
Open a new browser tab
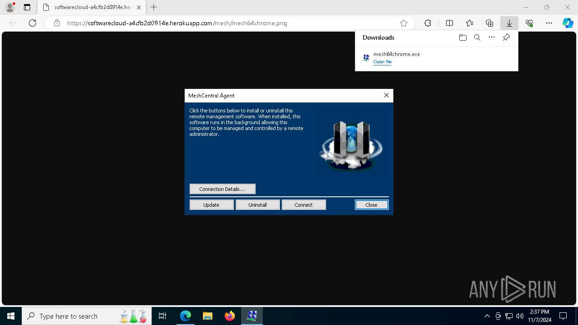pos(154,7)
